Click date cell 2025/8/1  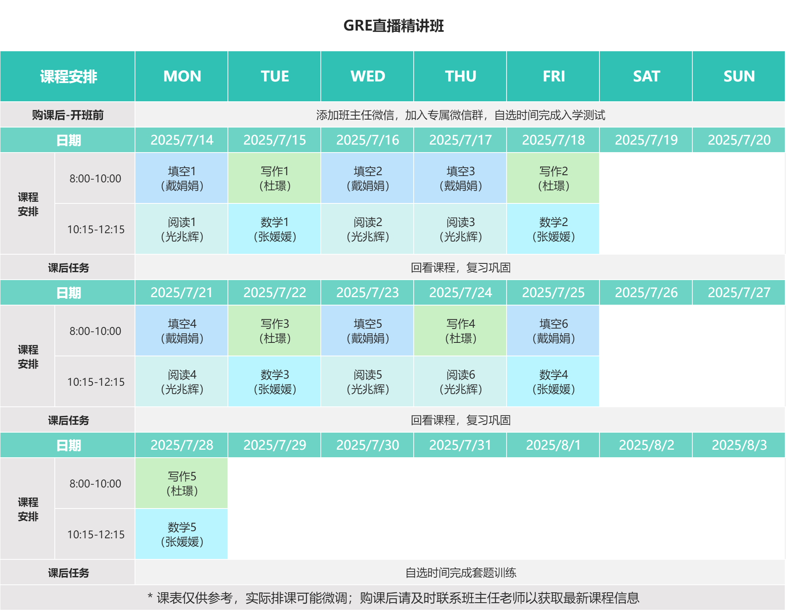pos(553,445)
